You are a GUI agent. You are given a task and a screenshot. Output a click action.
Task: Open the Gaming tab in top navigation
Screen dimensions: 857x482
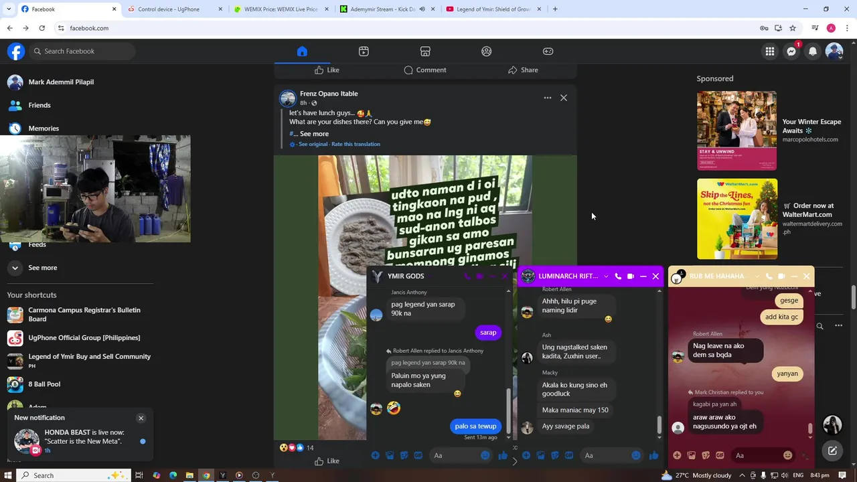(x=548, y=52)
